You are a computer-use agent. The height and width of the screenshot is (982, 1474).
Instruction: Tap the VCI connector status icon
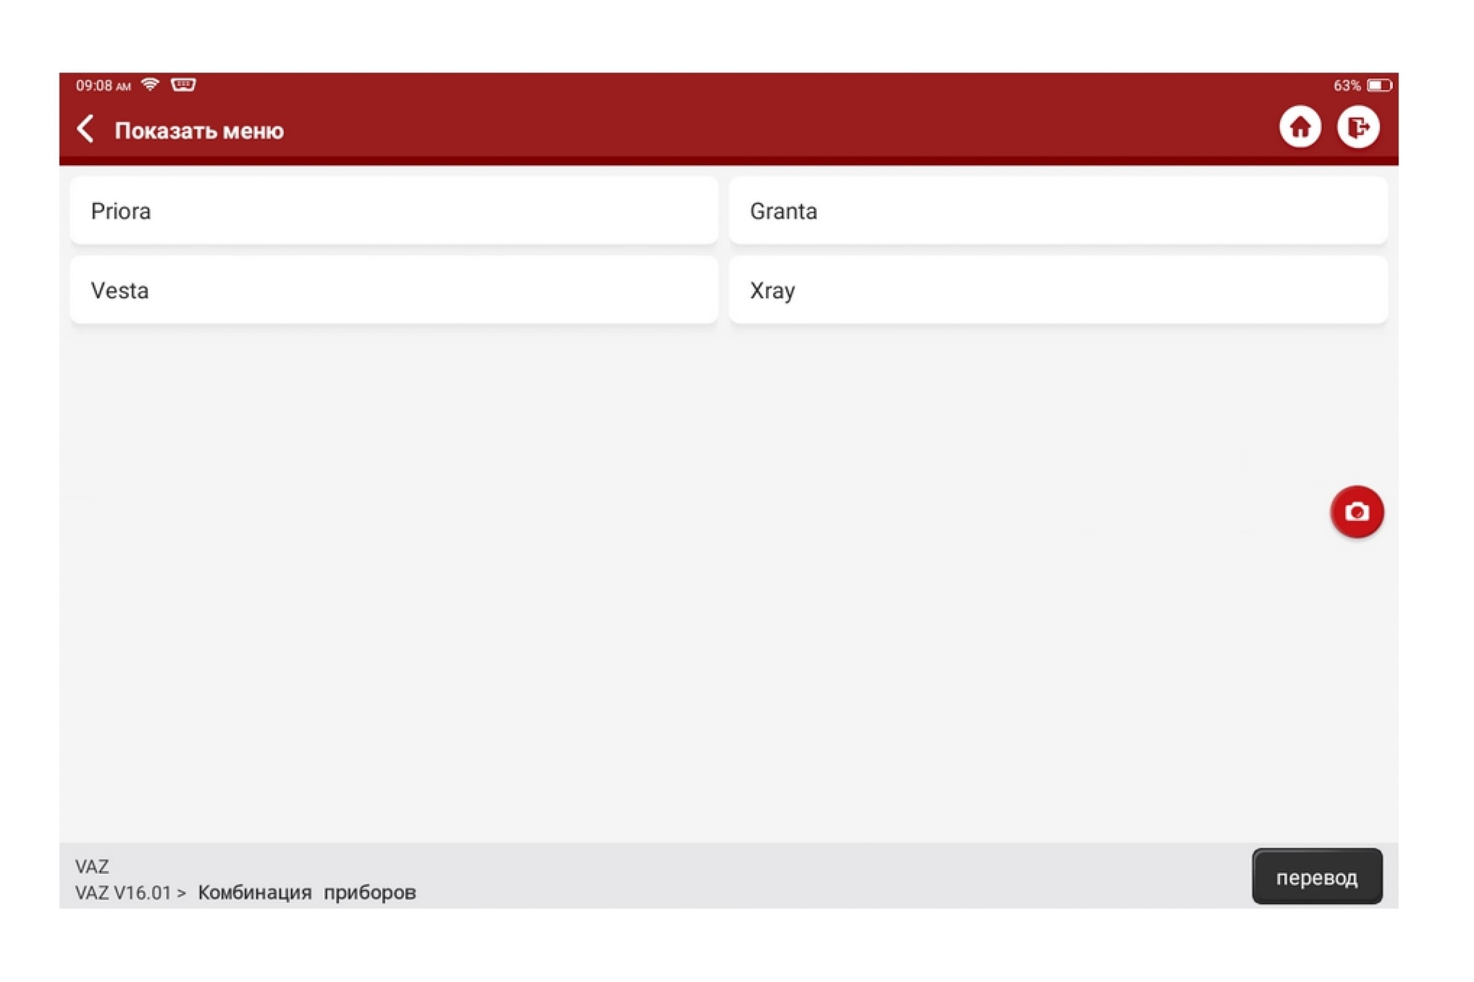(184, 85)
